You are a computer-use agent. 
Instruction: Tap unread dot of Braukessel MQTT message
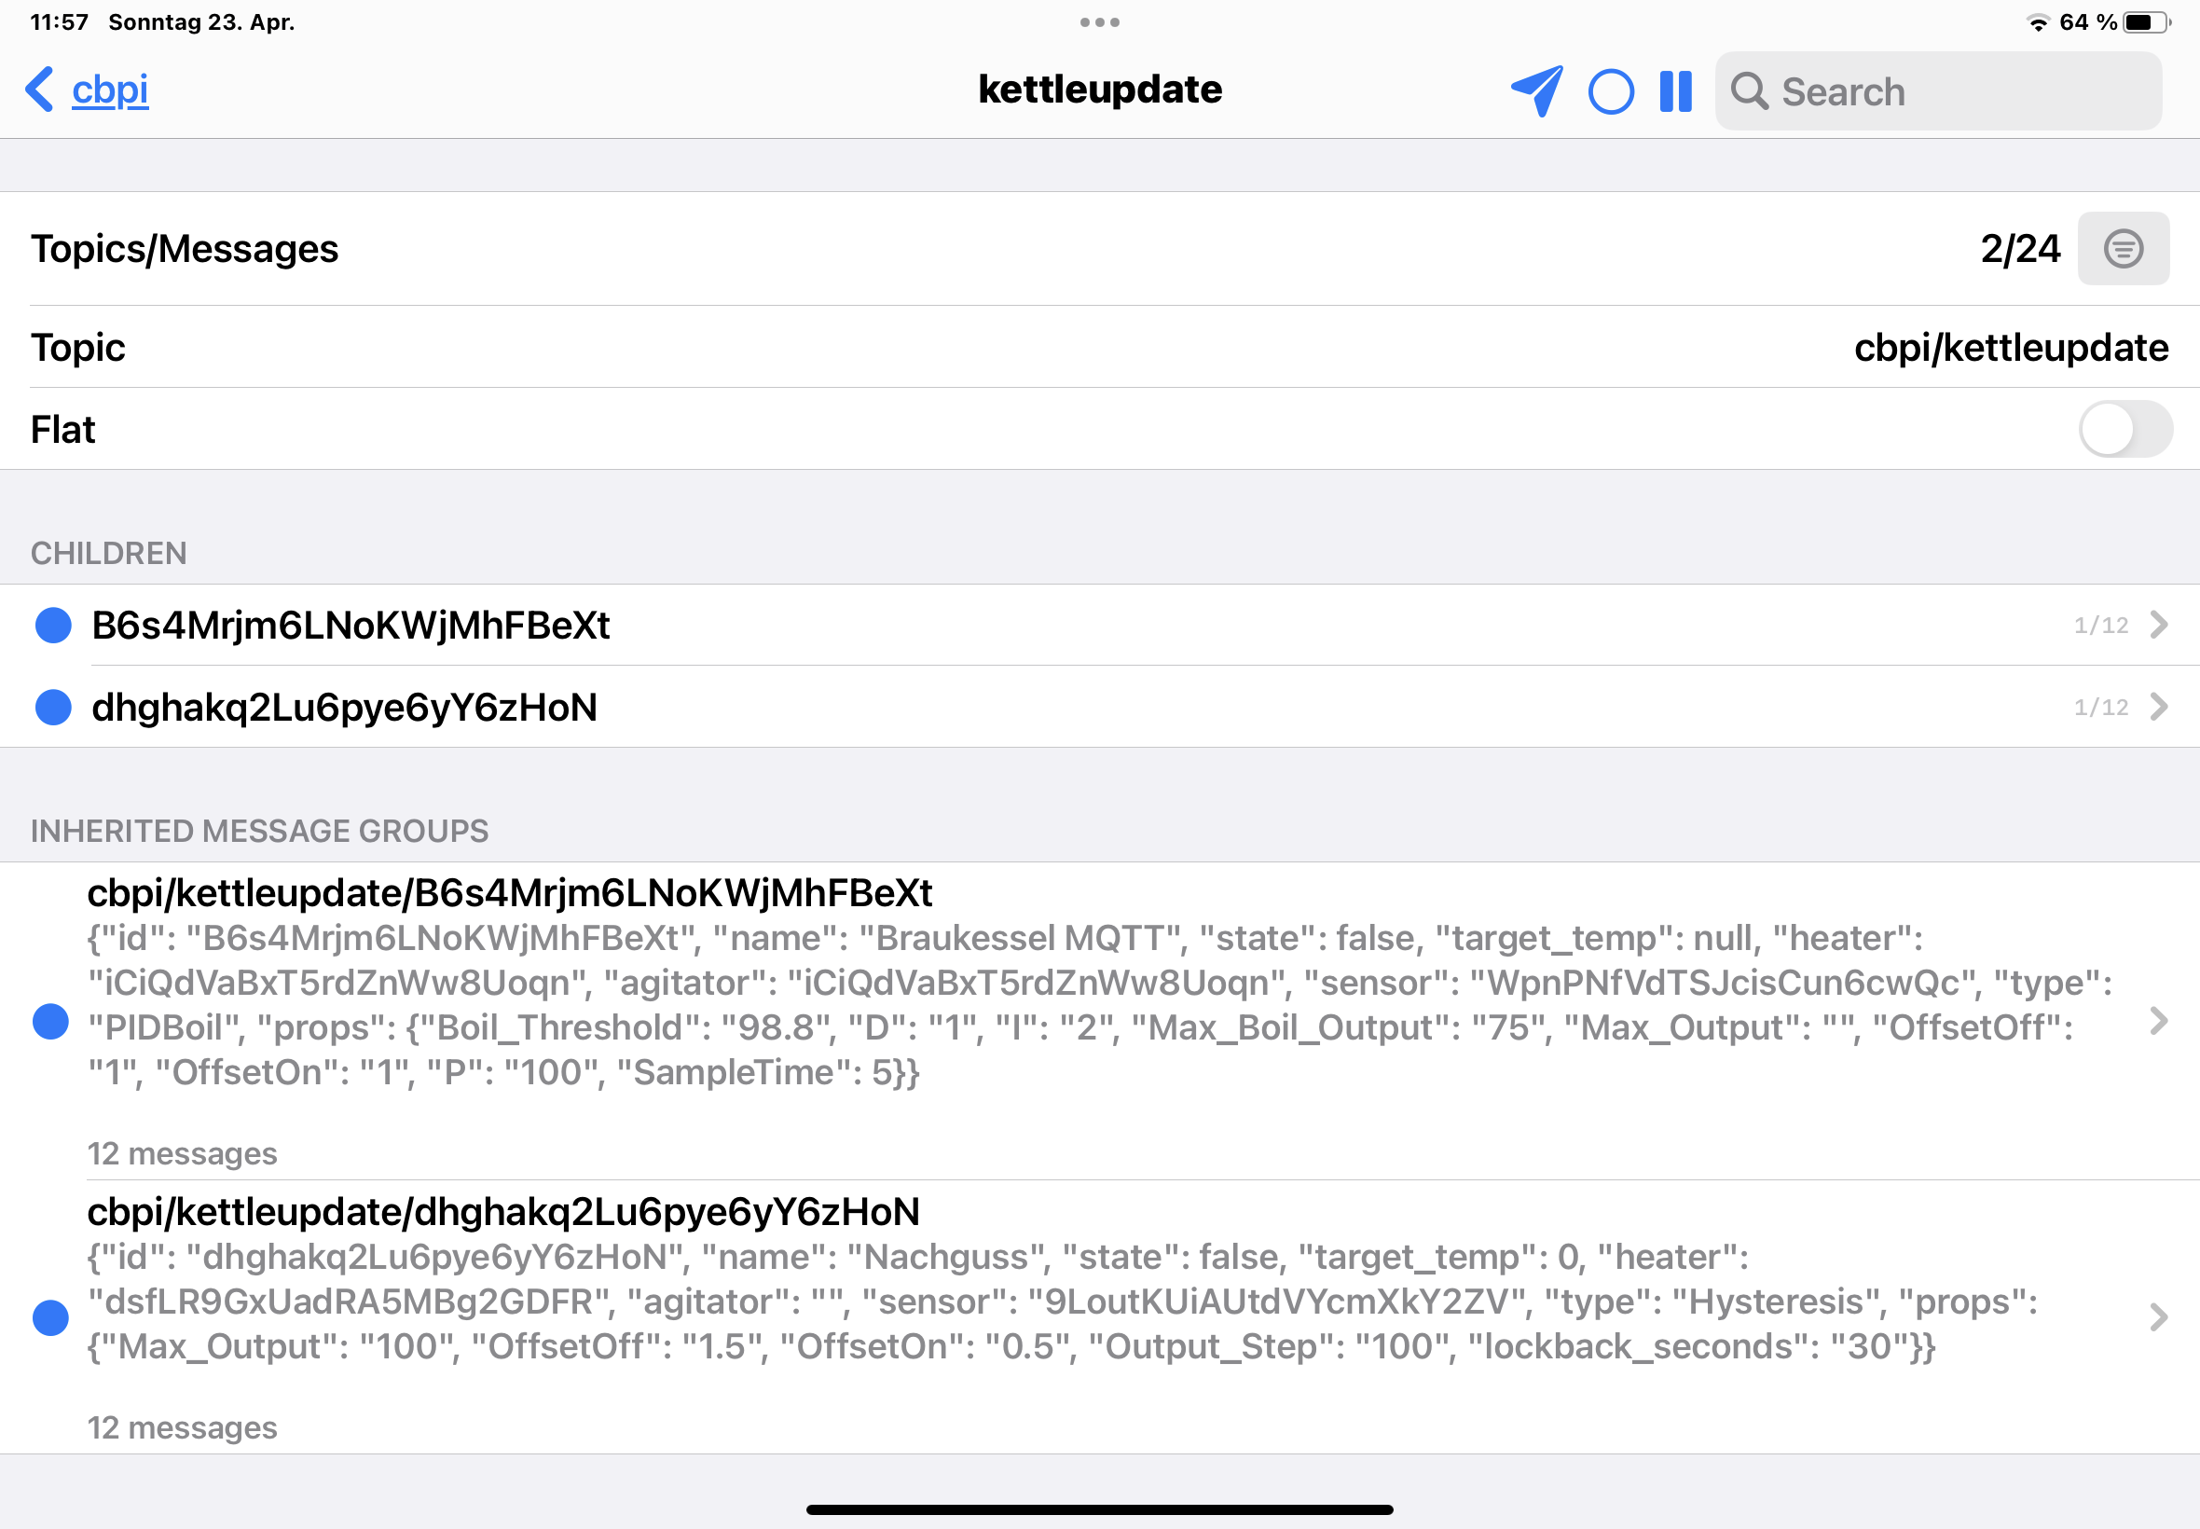point(50,1021)
